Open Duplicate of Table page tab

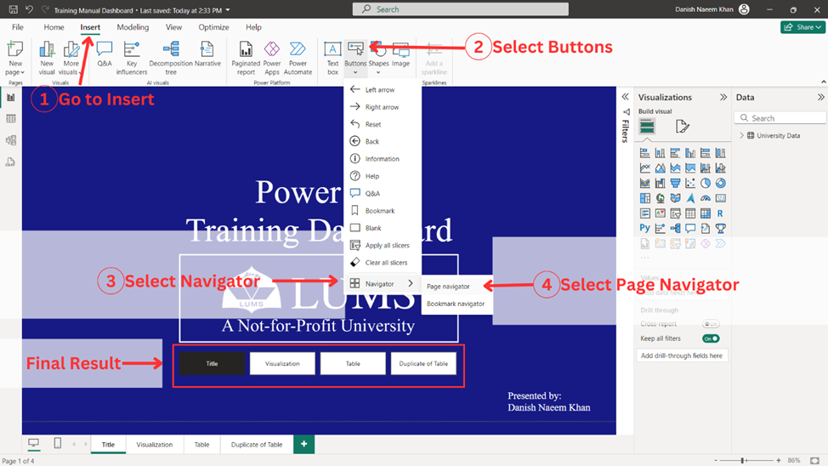(x=257, y=445)
